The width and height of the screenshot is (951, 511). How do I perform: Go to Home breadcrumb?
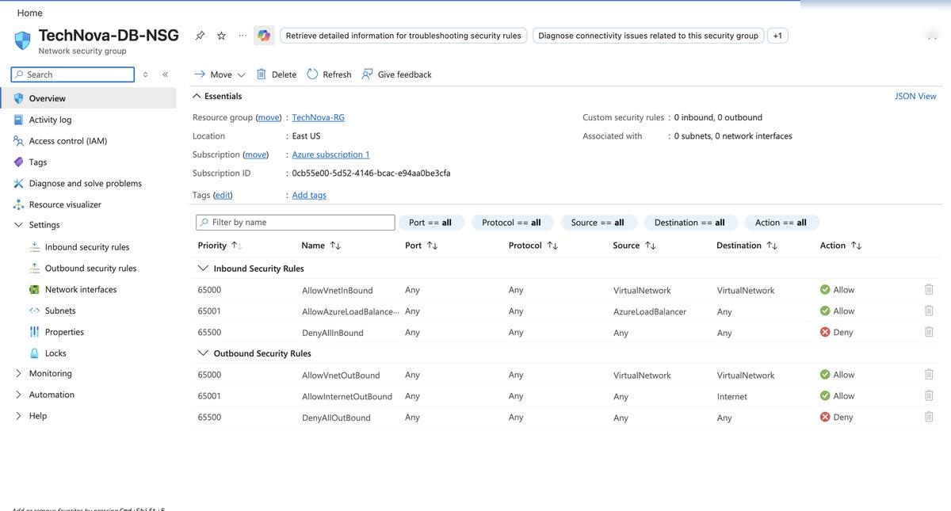tap(30, 13)
